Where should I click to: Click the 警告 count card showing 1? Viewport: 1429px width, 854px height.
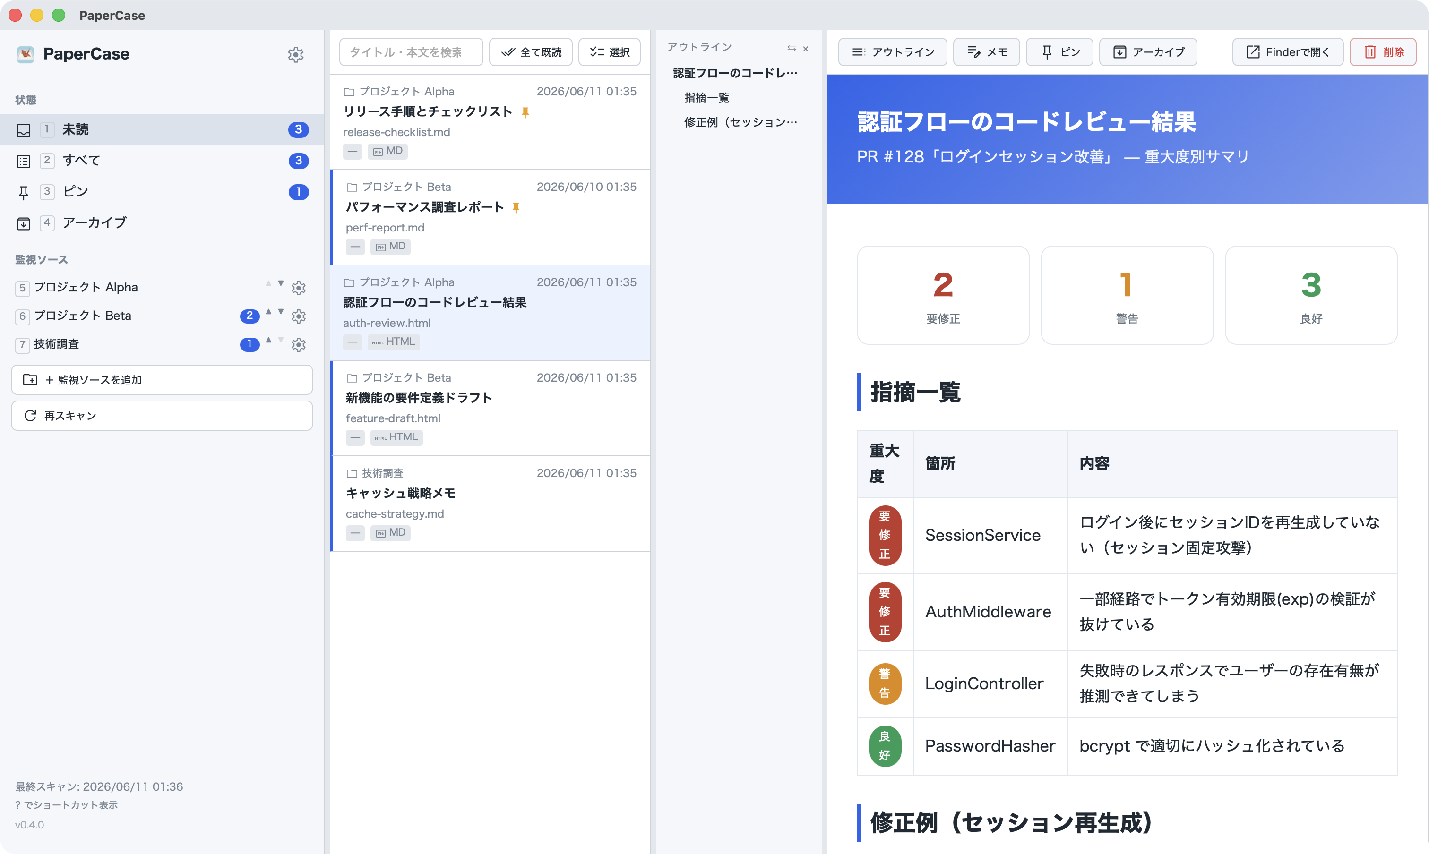pos(1127,295)
